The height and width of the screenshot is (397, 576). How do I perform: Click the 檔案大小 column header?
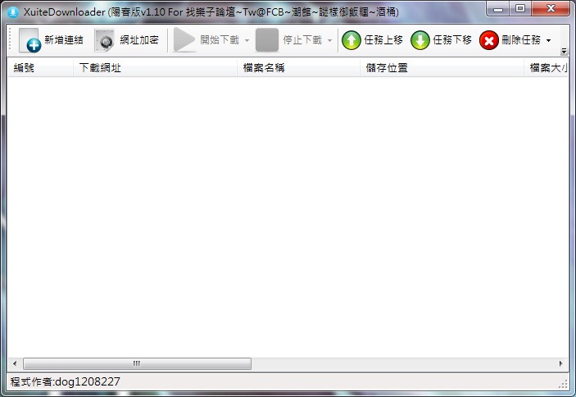pos(547,67)
